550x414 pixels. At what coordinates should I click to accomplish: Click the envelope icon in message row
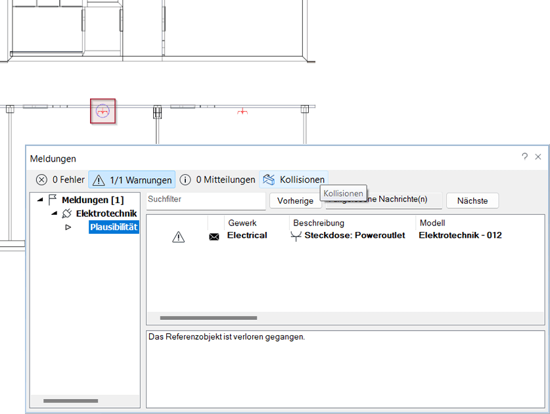point(214,237)
